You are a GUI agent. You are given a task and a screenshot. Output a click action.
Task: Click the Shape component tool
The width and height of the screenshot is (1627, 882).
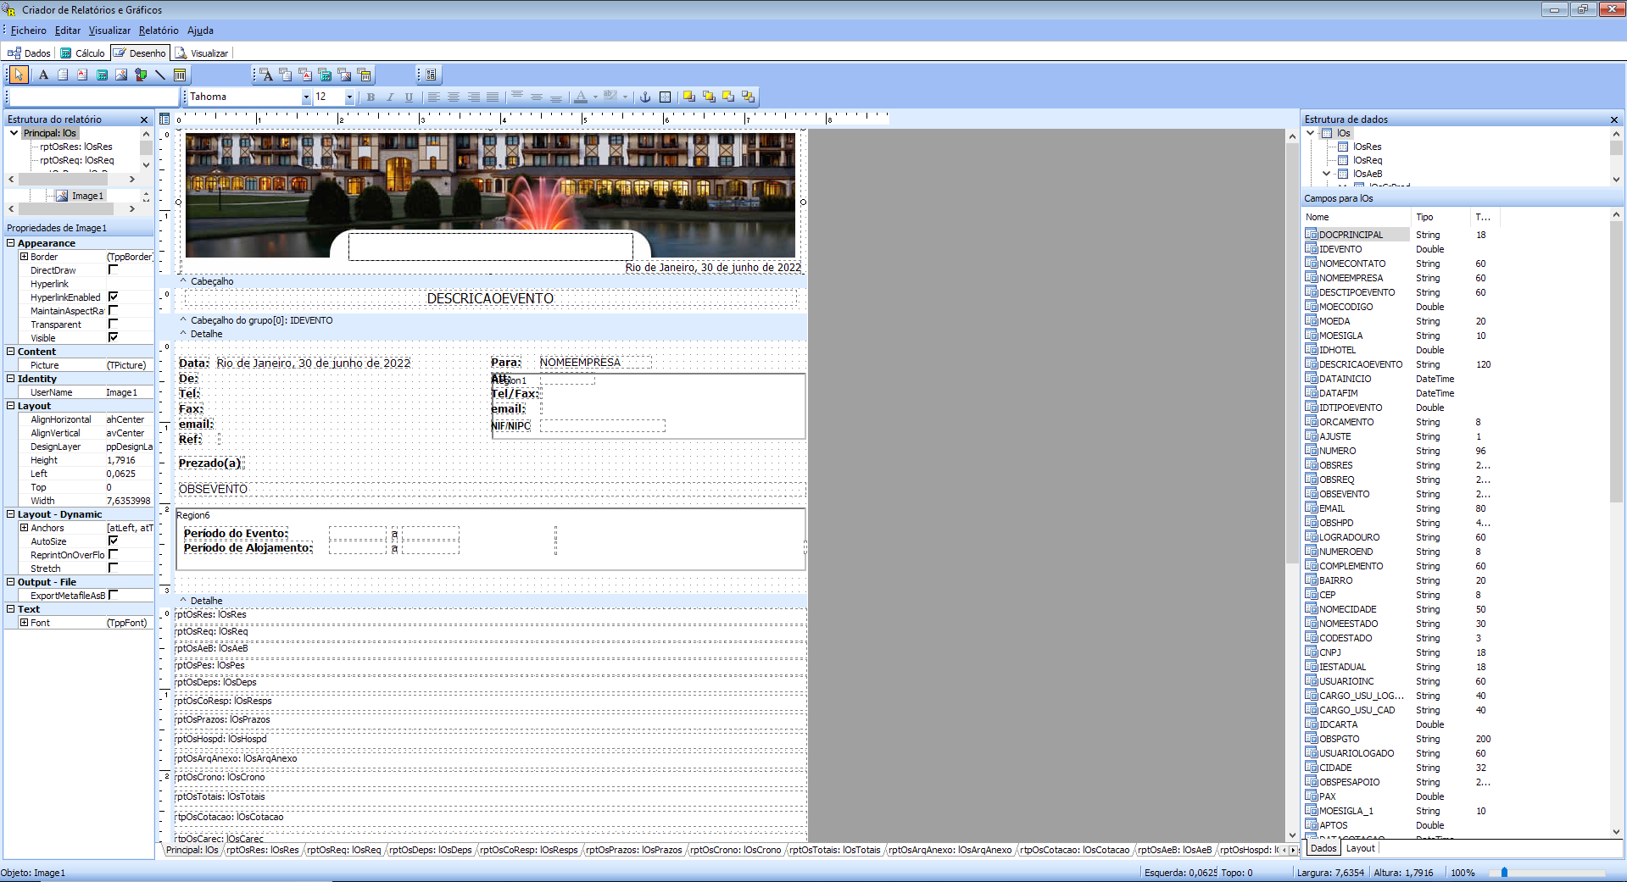click(141, 75)
